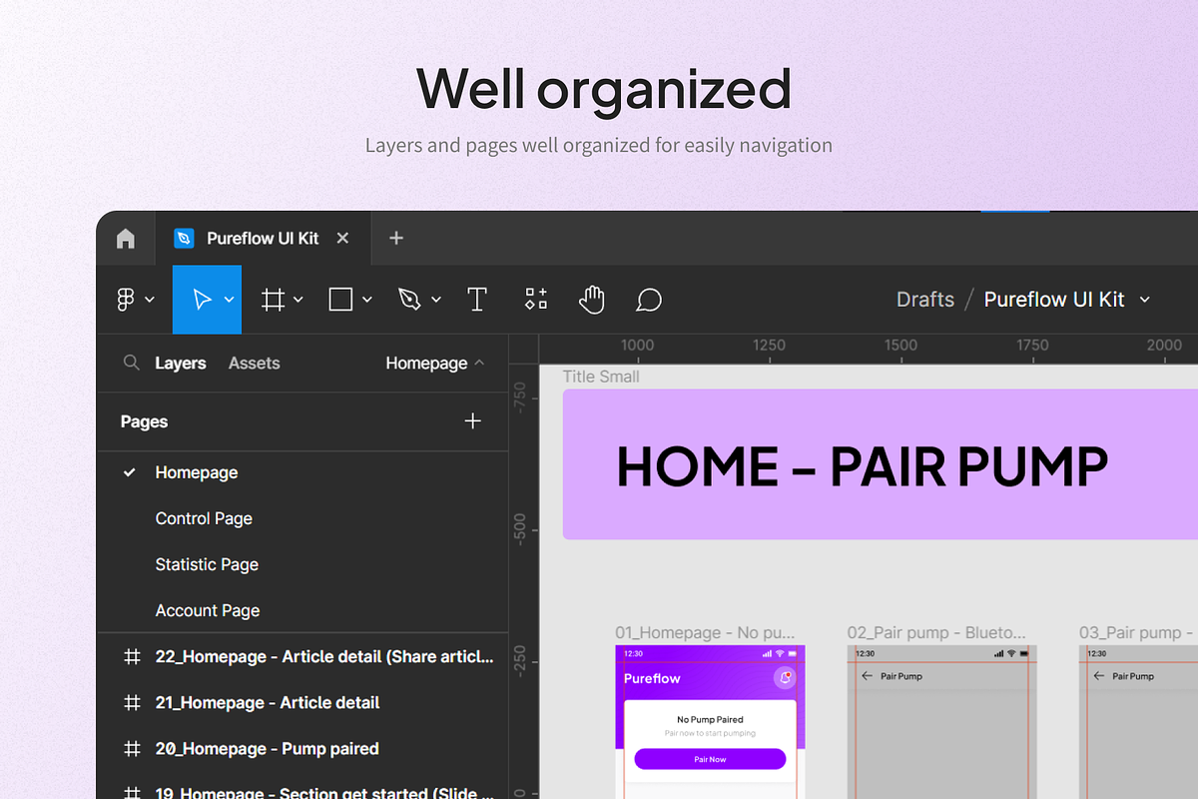Click frame icon of 20_Homepage layer

131,749
